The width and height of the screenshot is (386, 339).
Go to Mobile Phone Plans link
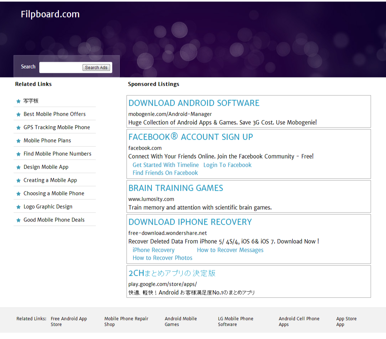pos(47,140)
